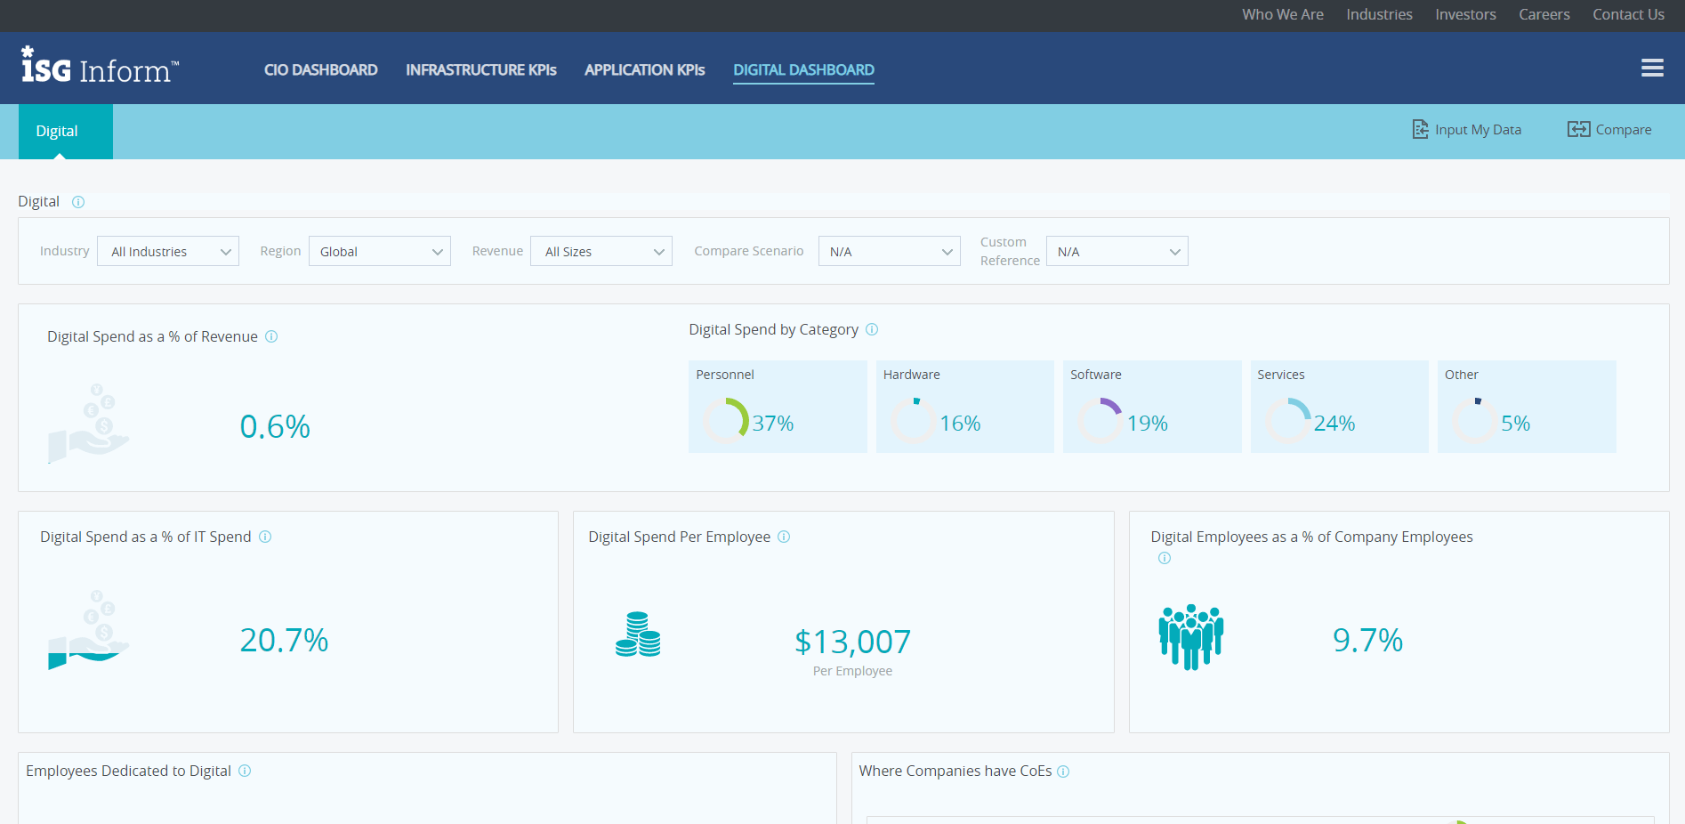Click info icon beside Where Companies have CoEs
The height and width of the screenshot is (824, 1685).
point(1063,771)
